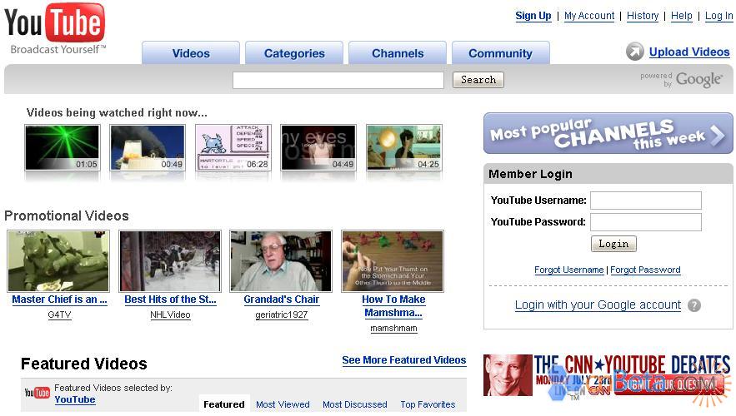The height and width of the screenshot is (416, 736).
Task: Click Login with your Google account
Action: (598, 305)
